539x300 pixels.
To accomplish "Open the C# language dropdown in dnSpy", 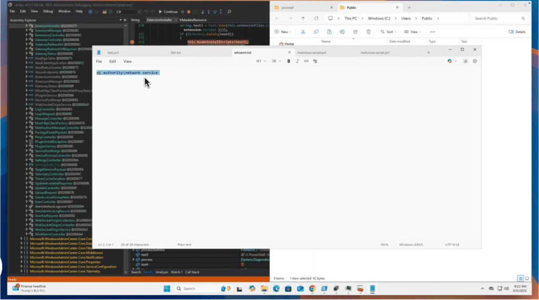I will (x=128, y=12).
